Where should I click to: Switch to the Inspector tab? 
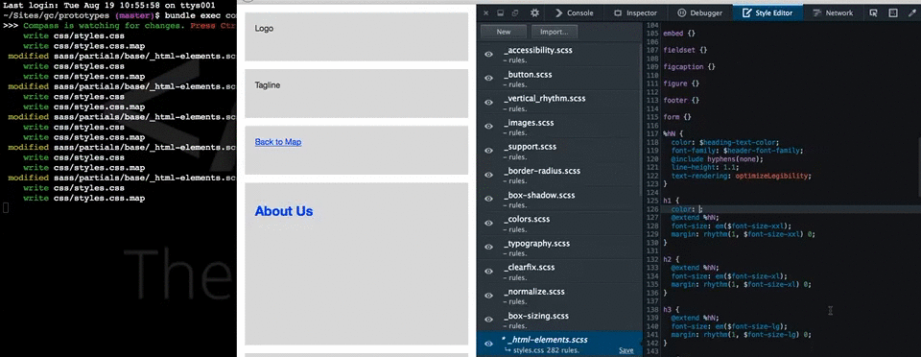(x=635, y=12)
